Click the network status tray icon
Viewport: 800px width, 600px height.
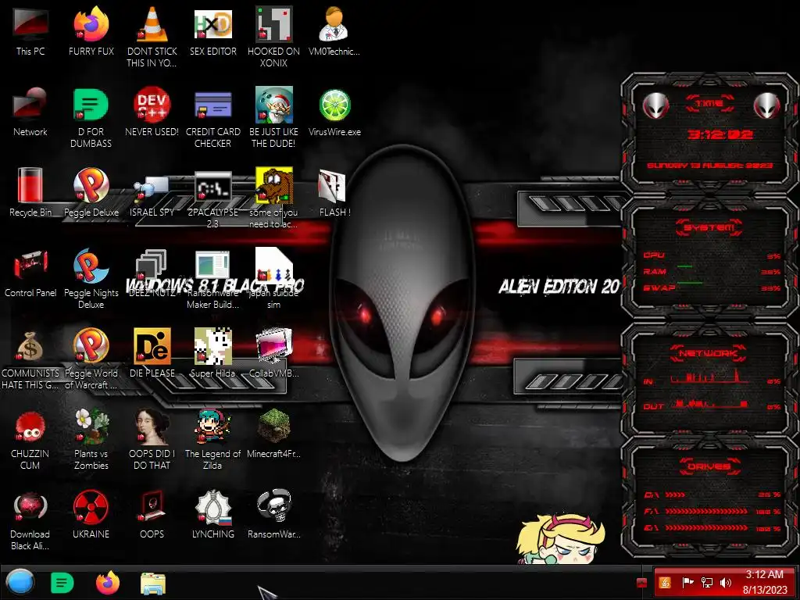point(707,583)
